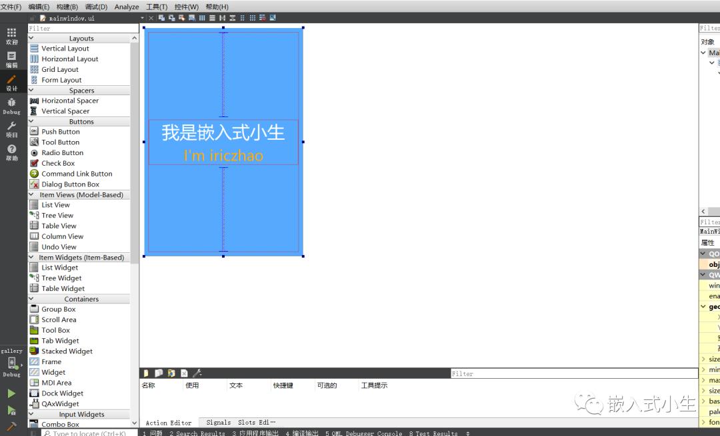Image resolution: width=720 pixels, height=436 pixels.
Task: Click widget box scrollbar down arrow
Action: pyautogui.click(x=134, y=423)
